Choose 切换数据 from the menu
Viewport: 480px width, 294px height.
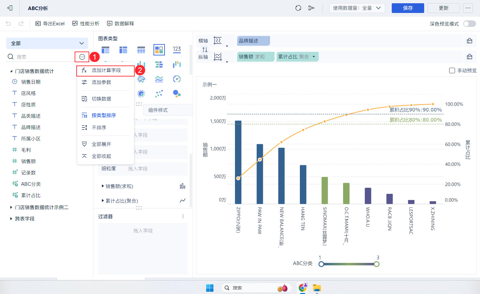point(105,99)
